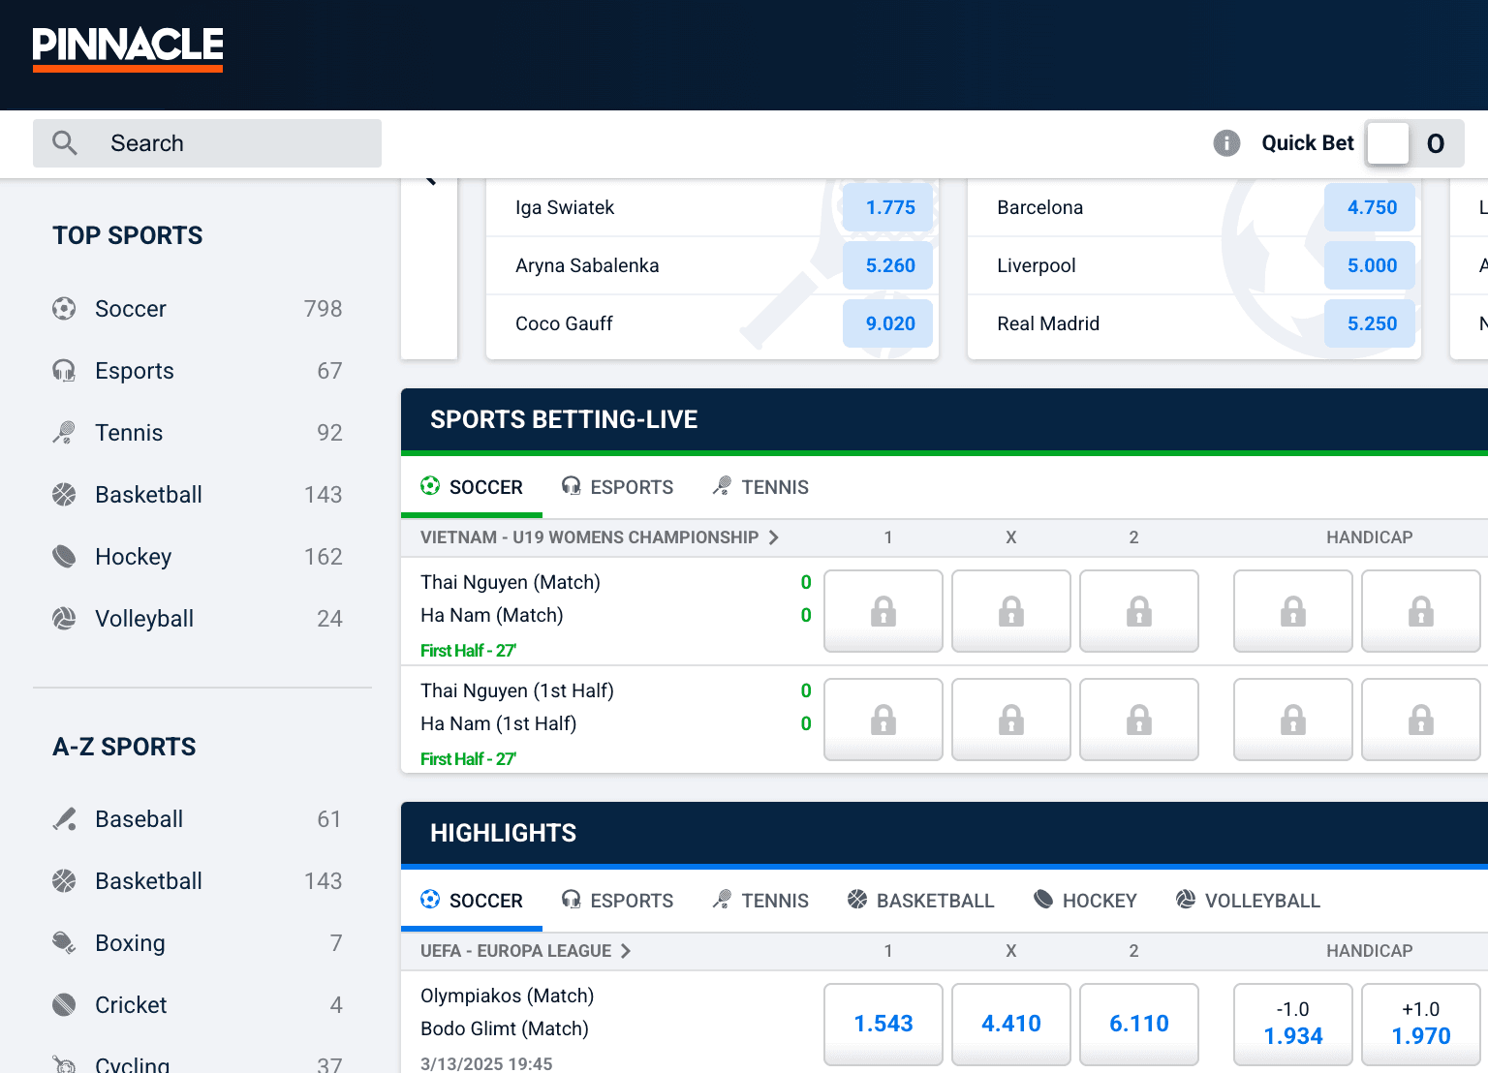Click the carousel previous arrow
Viewport: 1488px width, 1073px height.
pos(430,180)
